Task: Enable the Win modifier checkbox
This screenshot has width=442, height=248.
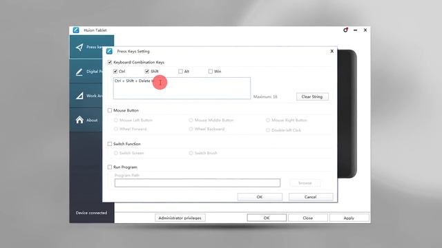Action: coord(211,72)
